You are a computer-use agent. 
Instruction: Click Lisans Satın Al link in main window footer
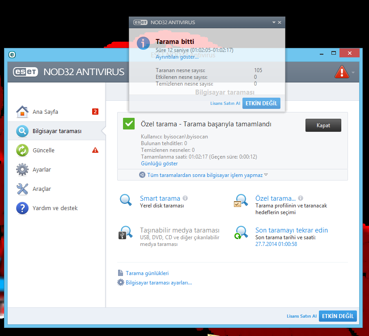(301, 316)
